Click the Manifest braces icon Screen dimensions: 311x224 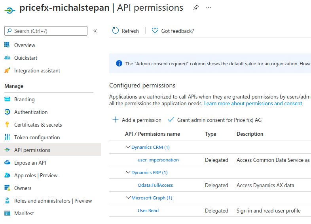[7, 213]
